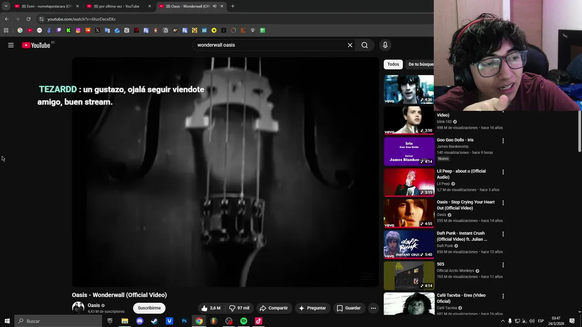Click the blink-182 channel name
582x327 pixels.
444,122
